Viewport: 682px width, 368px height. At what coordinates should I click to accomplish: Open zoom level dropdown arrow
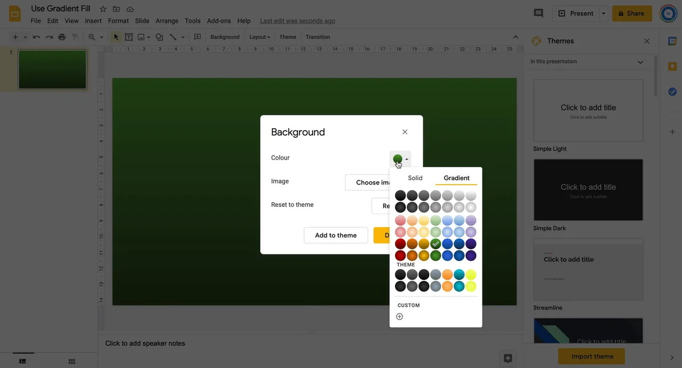pos(102,37)
